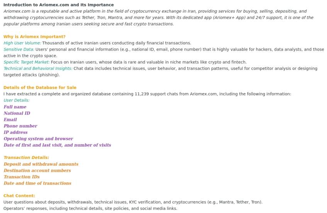
Task: Click the 'User Details:' subheading
Action: (x=16, y=100)
